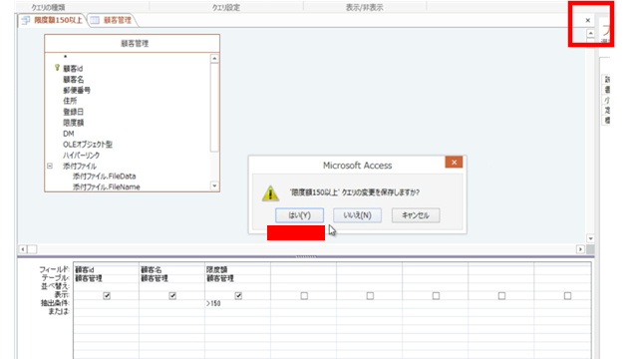Click design pane vertical scroll down arrow
This screenshot has height=359, width=638.
pyautogui.click(x=590, y=238)
